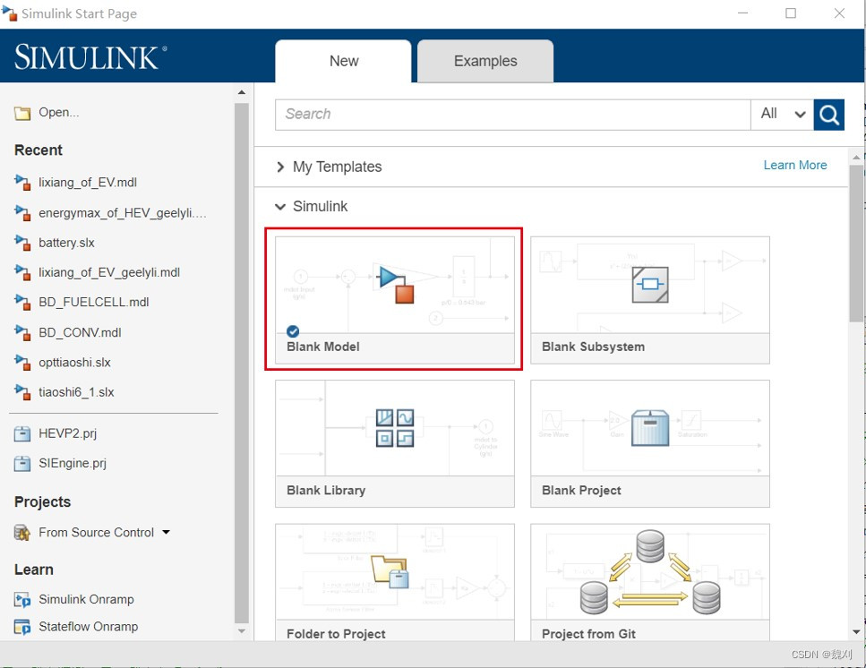This screenshot has height=668, width=866.
Task: Click the Blank Model template icon
Action: pos(396,284)
